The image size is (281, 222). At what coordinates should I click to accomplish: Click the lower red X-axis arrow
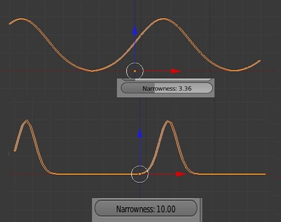click(181, 174)
